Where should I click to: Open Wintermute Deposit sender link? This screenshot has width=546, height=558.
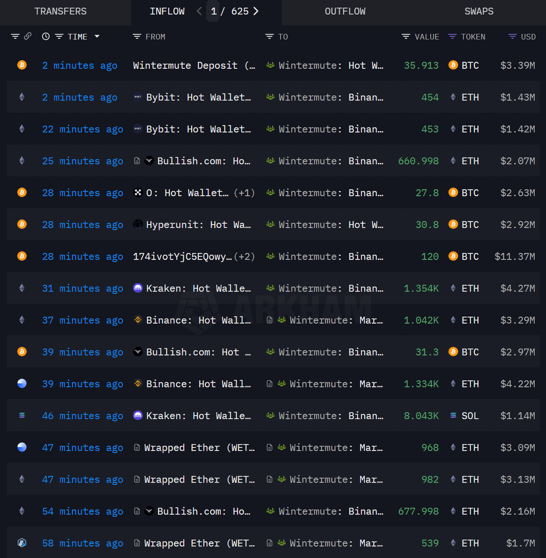194,66
